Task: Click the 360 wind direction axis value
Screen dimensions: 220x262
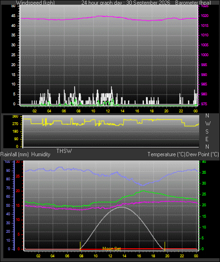Action: point(15,117)
